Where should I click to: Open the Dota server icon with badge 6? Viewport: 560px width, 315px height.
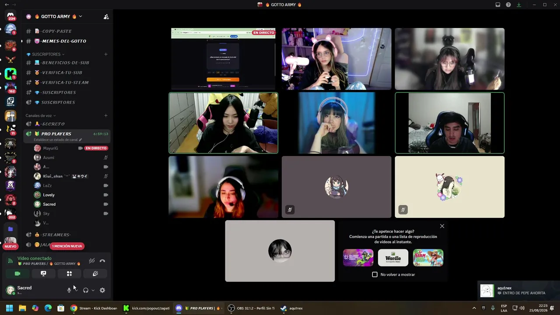pyautogui.click(x=10, y=45)
